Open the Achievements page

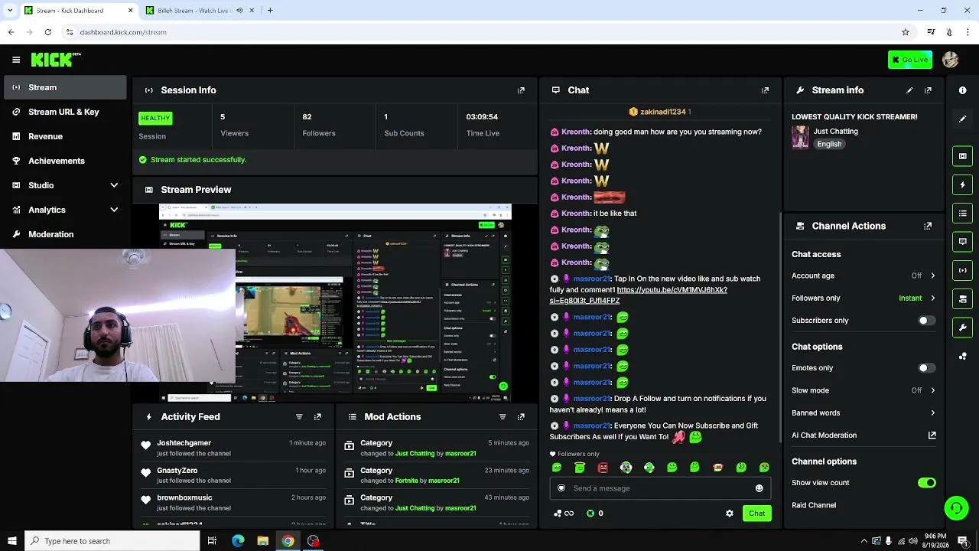pyautogui.click(x=64, y=161)
